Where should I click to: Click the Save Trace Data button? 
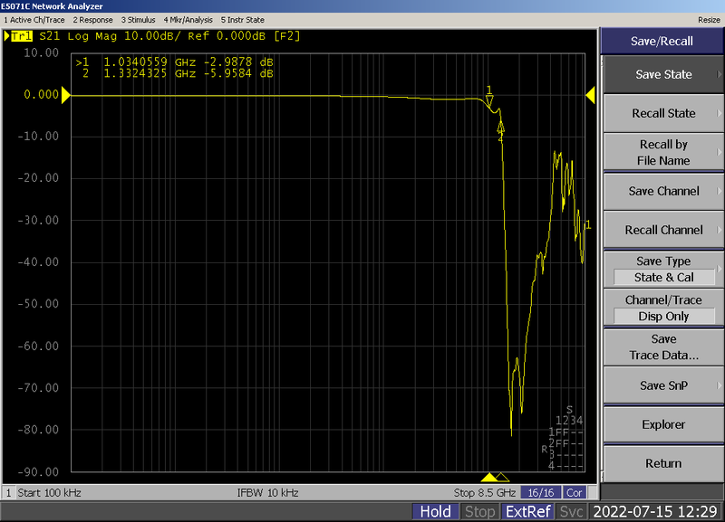[x=663, y=347]
